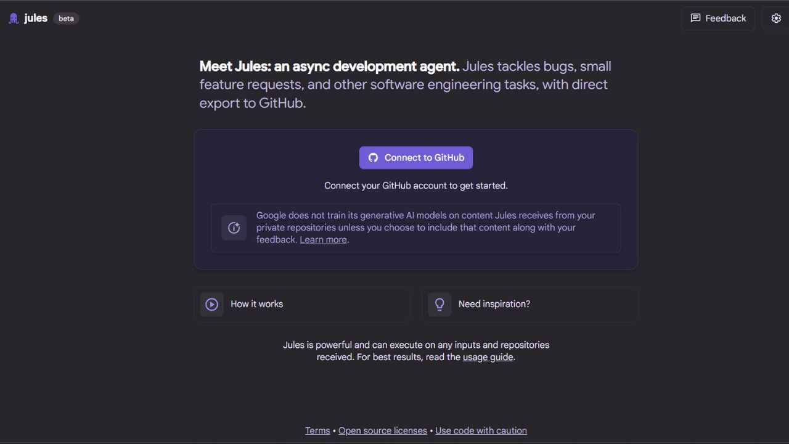Click the lightbulb icon for inspiration

pyautogui.click(x=439, y=304)
